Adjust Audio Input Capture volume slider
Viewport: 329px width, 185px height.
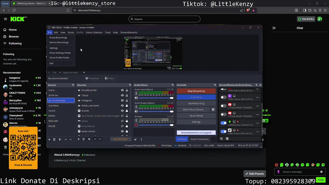156,98
